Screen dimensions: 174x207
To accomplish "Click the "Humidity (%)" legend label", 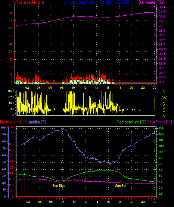I will click(35, 122).
